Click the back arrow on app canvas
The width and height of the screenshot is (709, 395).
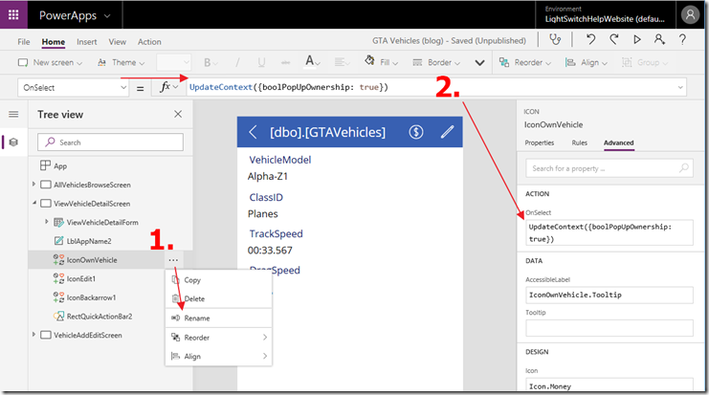click(253, 132)
